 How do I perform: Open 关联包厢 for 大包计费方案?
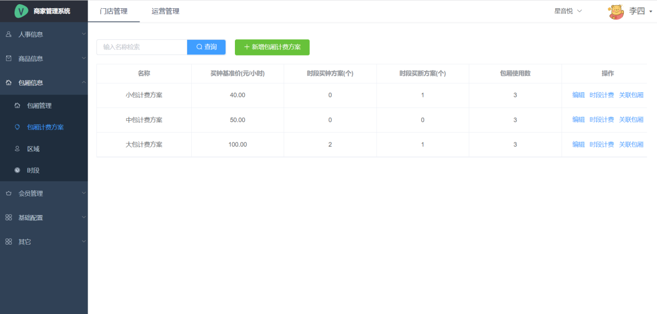pos(631,145)
